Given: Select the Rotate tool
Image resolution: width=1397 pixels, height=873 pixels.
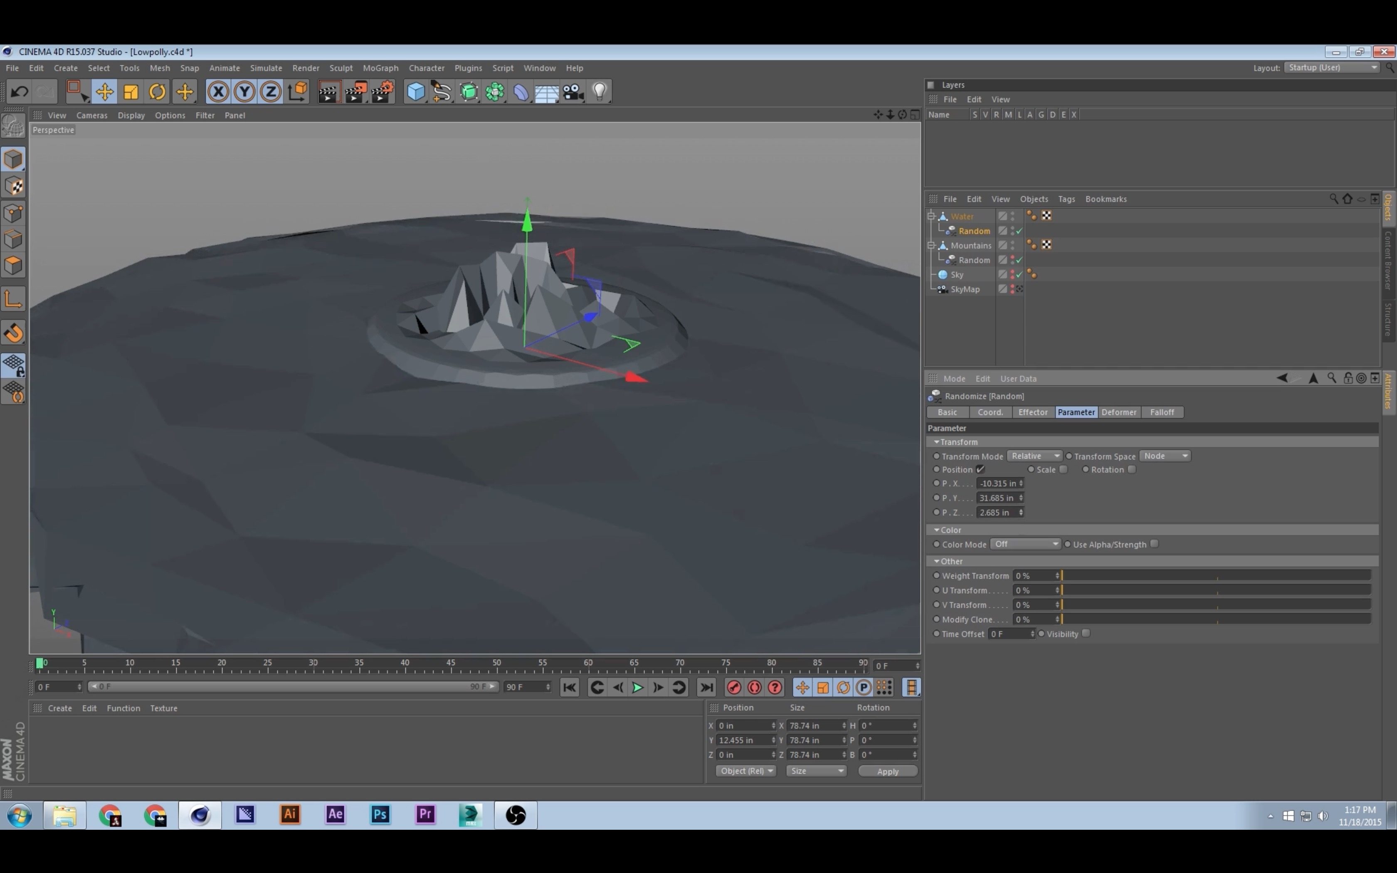Looking at the screenshot, I should [x=157, y=92].
